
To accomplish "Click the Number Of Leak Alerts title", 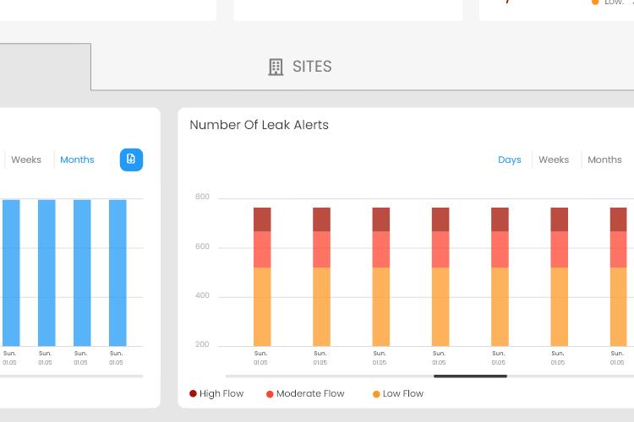I will coord(260,125).
